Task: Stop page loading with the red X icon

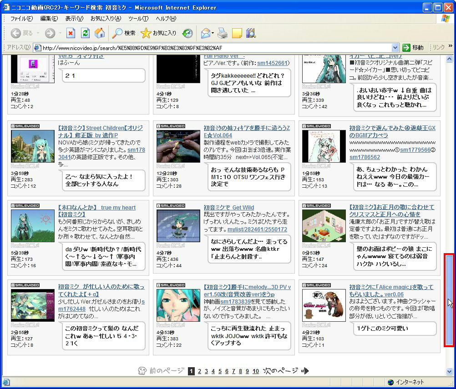Action: 71,33
